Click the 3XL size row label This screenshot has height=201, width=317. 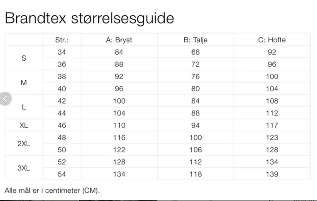[x=24, y=168]
